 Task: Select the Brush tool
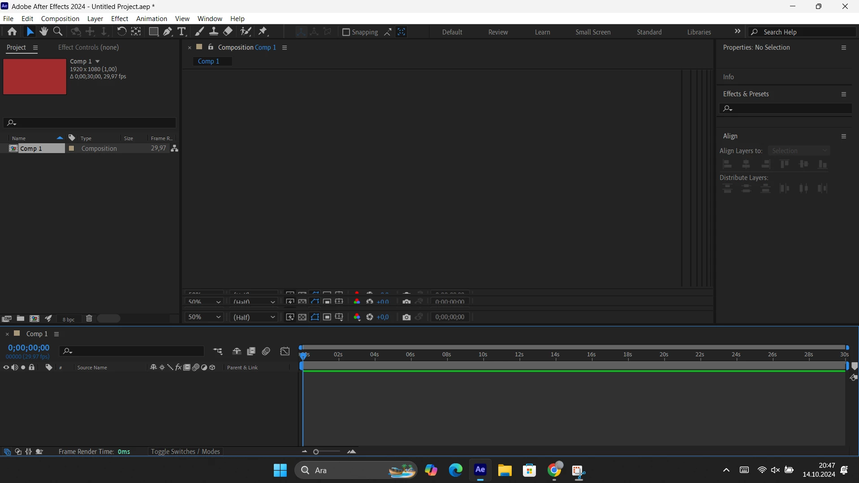coord(199,31)
